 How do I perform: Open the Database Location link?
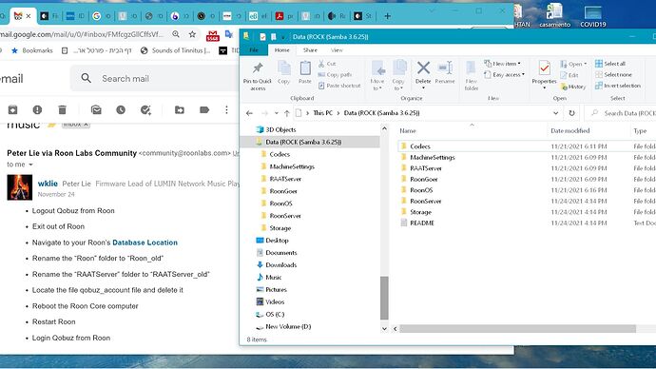point(145,243)
